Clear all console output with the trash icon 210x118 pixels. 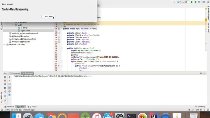pos(10,95)
